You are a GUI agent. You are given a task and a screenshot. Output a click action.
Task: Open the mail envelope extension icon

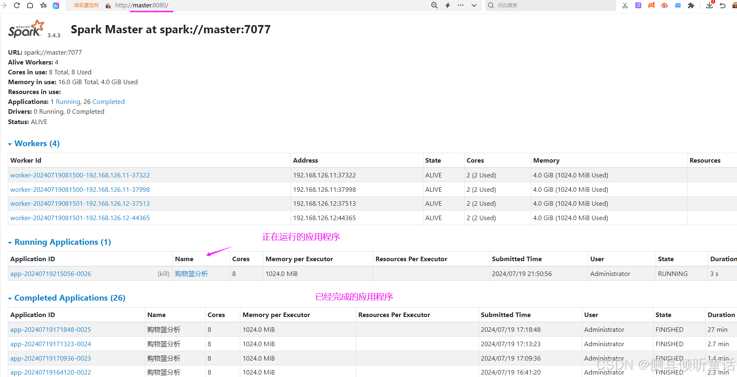click(x=678, y=5)
